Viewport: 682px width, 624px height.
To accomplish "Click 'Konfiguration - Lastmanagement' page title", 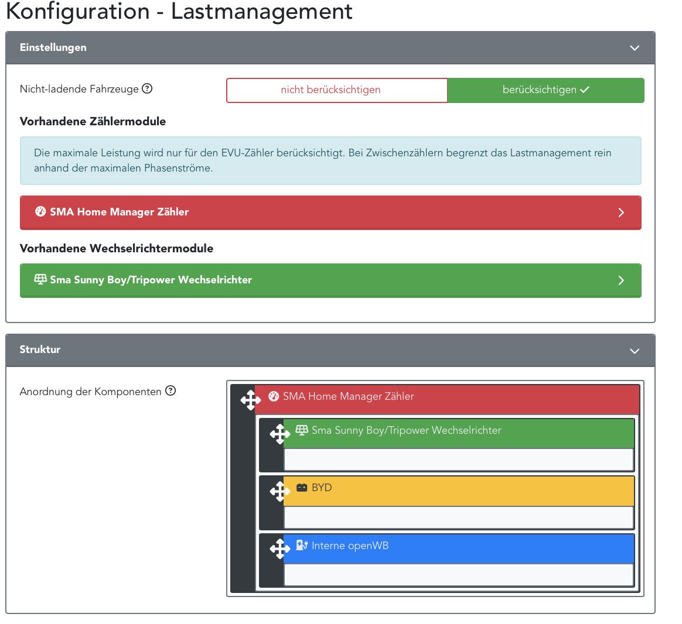I will pyautogui.click(x=179, y=12).
